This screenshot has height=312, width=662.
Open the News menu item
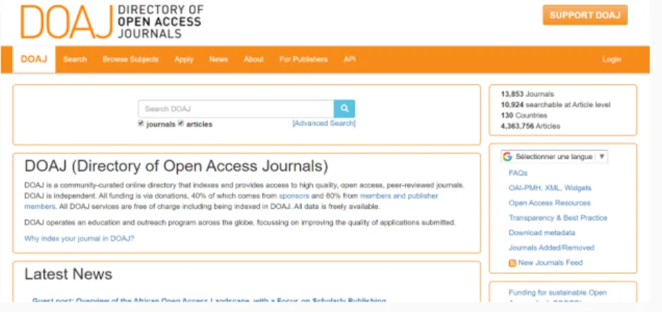tap(218, 60)
